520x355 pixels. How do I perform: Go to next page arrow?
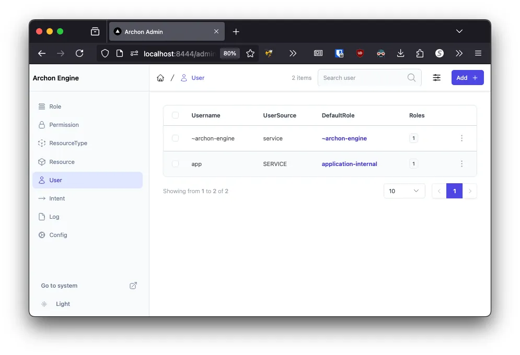tap(470, 191)
